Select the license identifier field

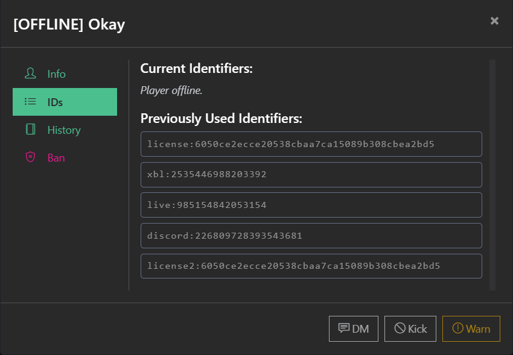[x=311, y=143]
